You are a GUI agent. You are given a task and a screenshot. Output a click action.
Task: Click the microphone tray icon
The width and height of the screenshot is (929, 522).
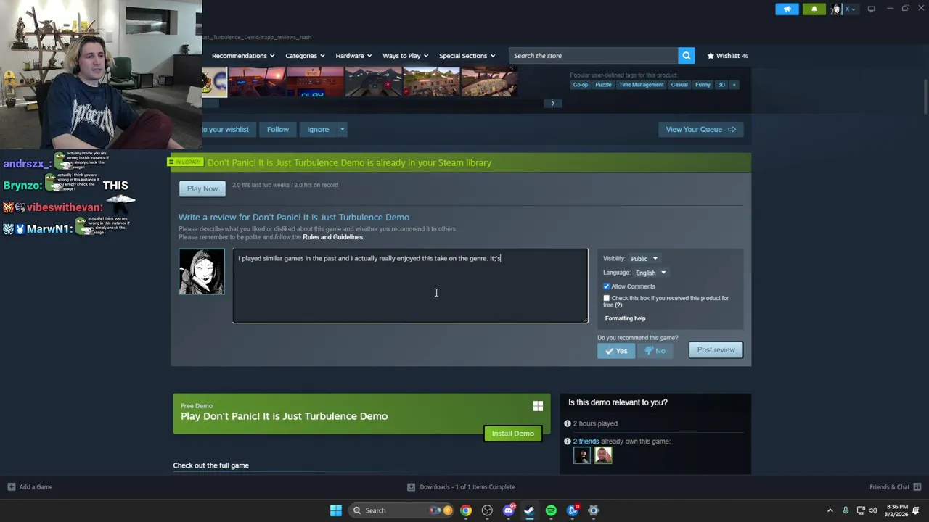(x=846, y=510)
